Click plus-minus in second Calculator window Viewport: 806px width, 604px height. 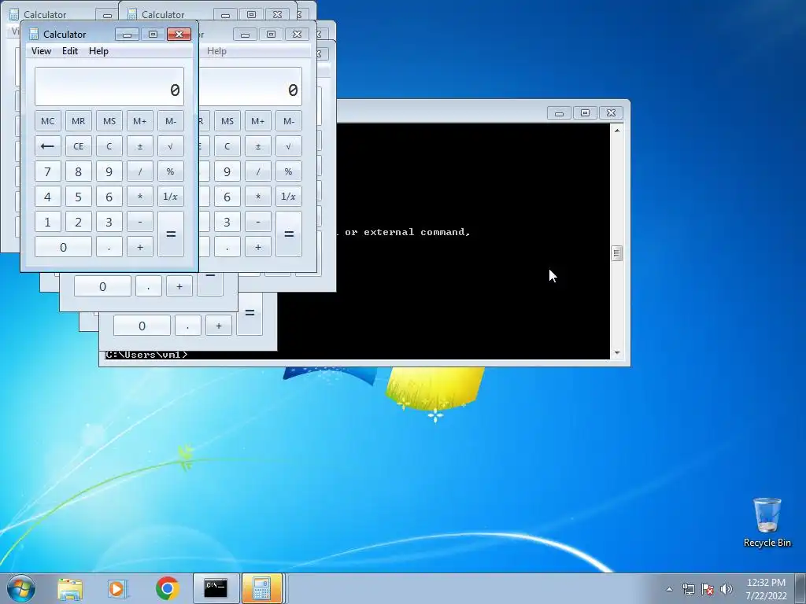(x=258, y=146)
